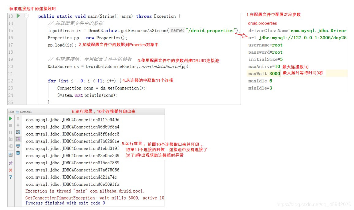Click the 'password=root' property
This screenshot has width=354, height=210.
click(265, 52)
